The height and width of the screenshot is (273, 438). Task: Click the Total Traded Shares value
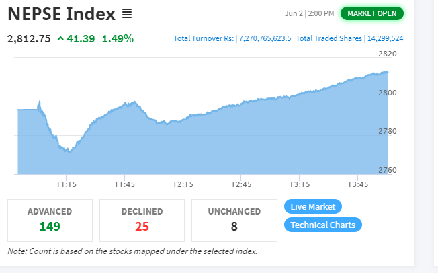(385, 38)
